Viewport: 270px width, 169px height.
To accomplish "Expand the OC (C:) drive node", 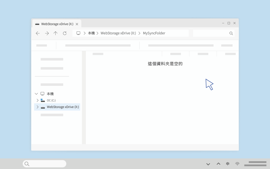I will pyautogui.click(x=37, y=100).
